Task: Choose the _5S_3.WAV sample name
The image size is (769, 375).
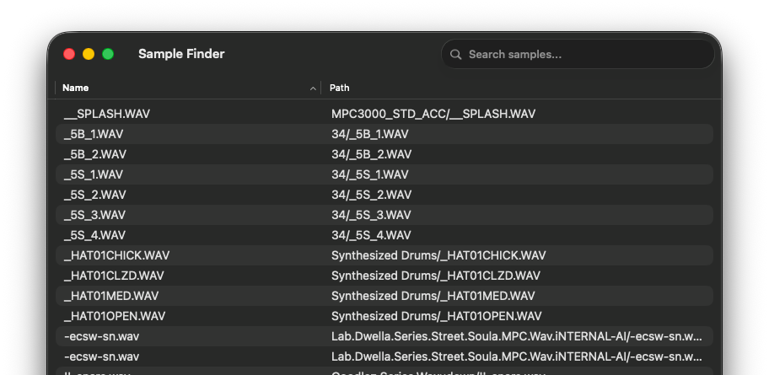Action: [x=94, y=215]
